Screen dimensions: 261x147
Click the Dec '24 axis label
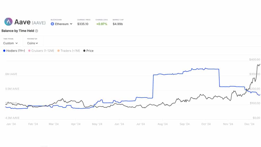[x=249, y=124]
